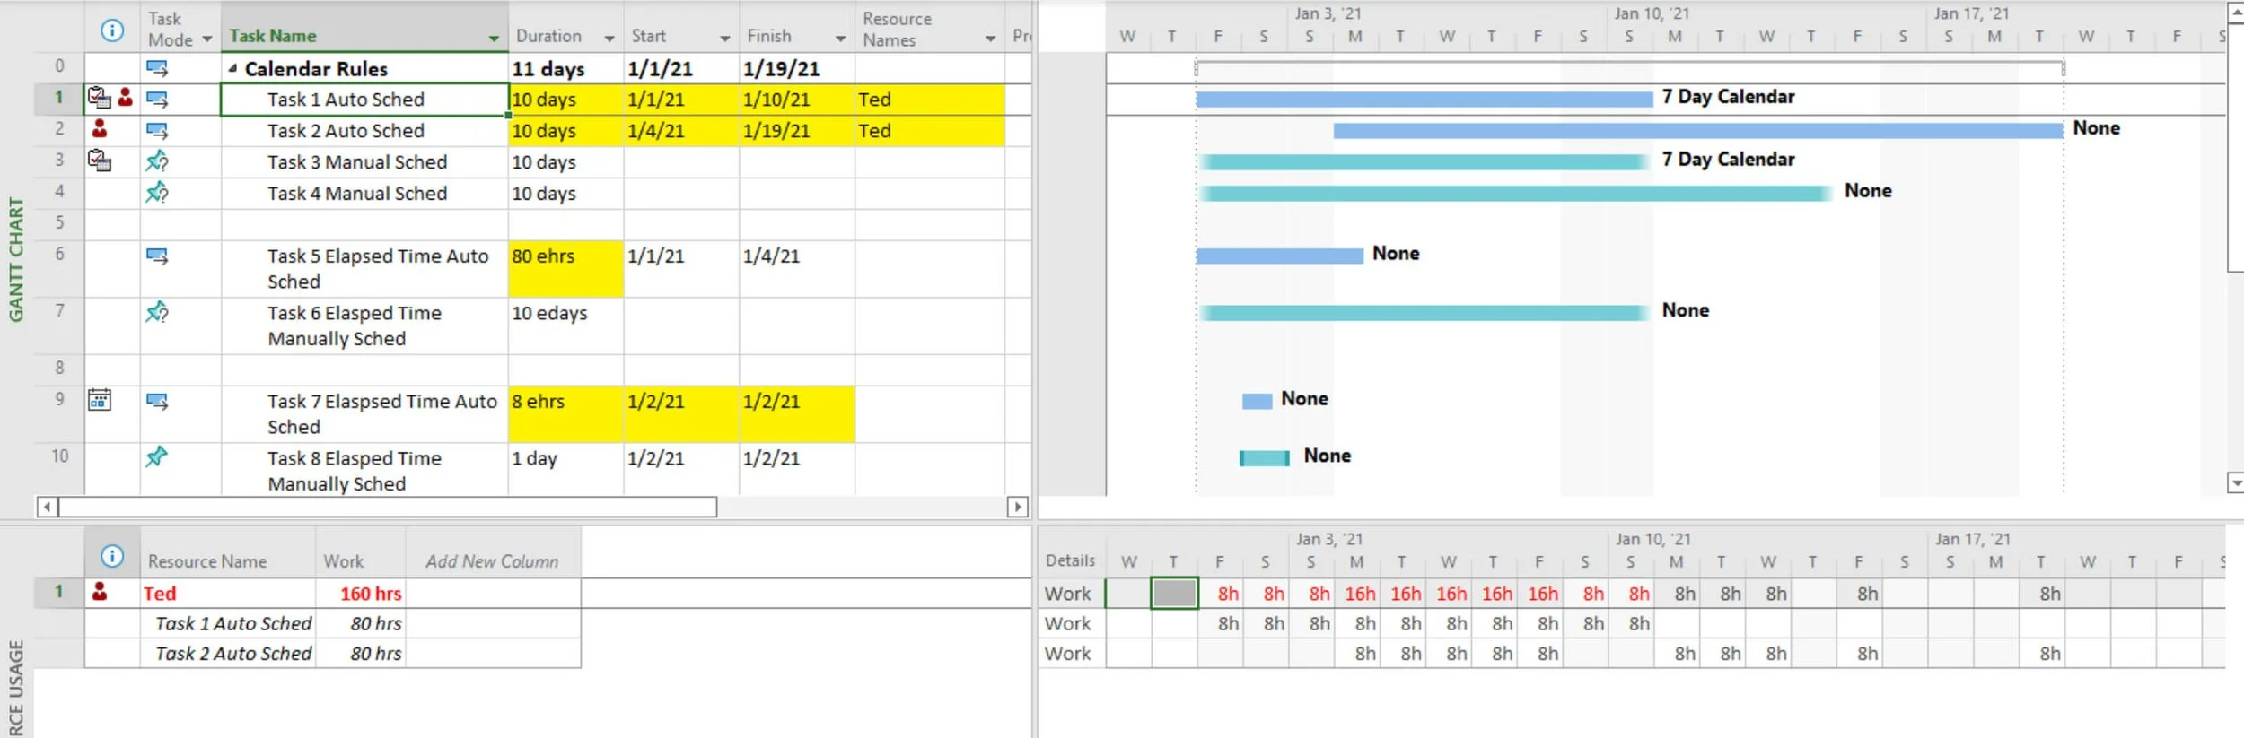Open the Resource Names column dropdown

(x=990, y=39)
